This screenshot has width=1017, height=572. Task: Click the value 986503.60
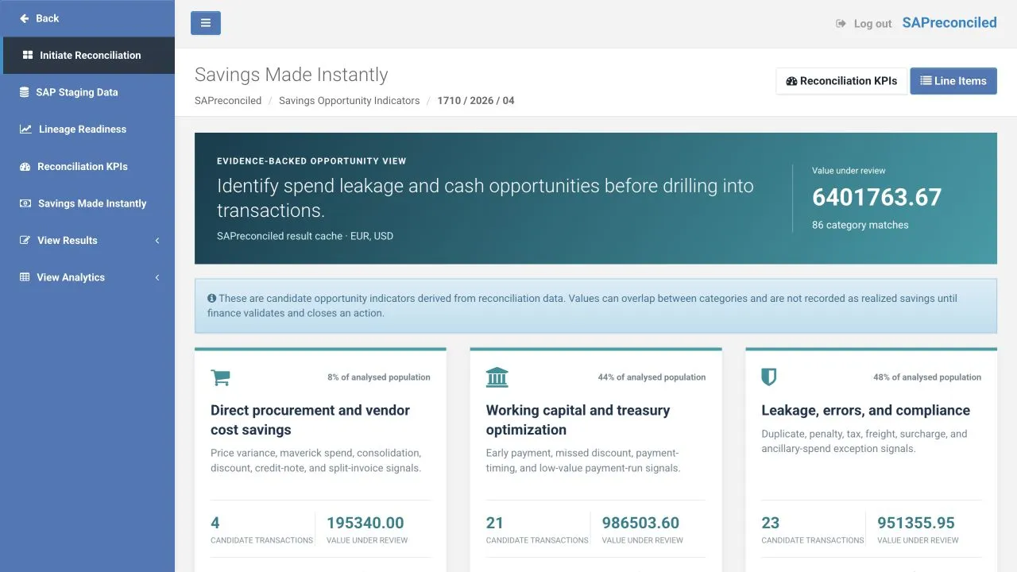[640, 523]
